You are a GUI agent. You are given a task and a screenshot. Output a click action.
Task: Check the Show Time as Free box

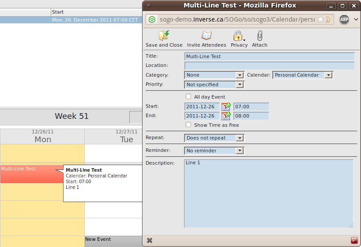[x=188, y=125]
